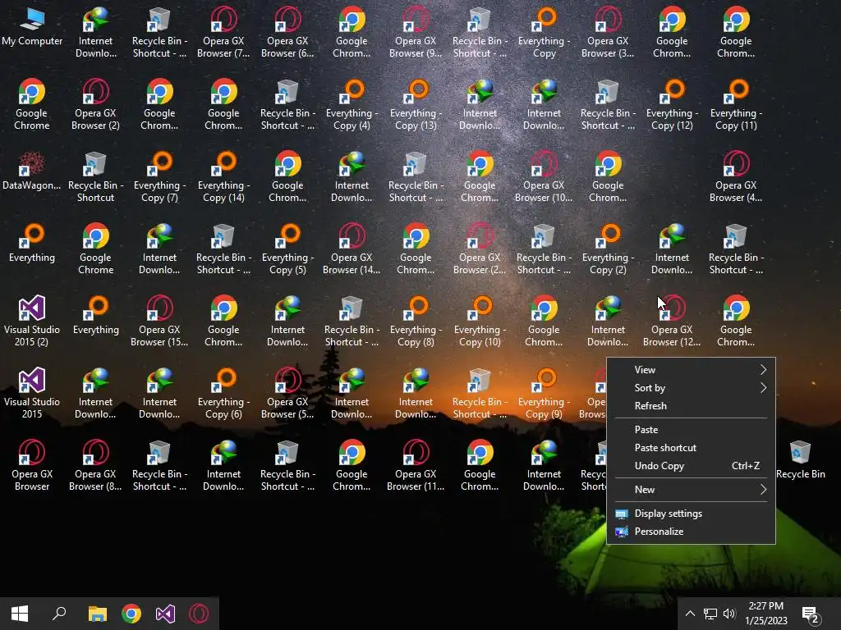Open the New submenu in context menu
Viewport: 841px width, 630px height.
coord(691,490)
